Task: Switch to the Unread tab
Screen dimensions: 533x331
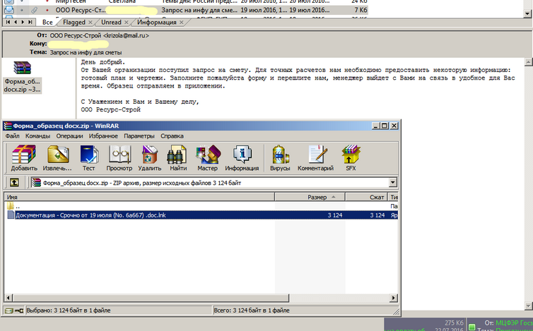Action: point(111,23)
